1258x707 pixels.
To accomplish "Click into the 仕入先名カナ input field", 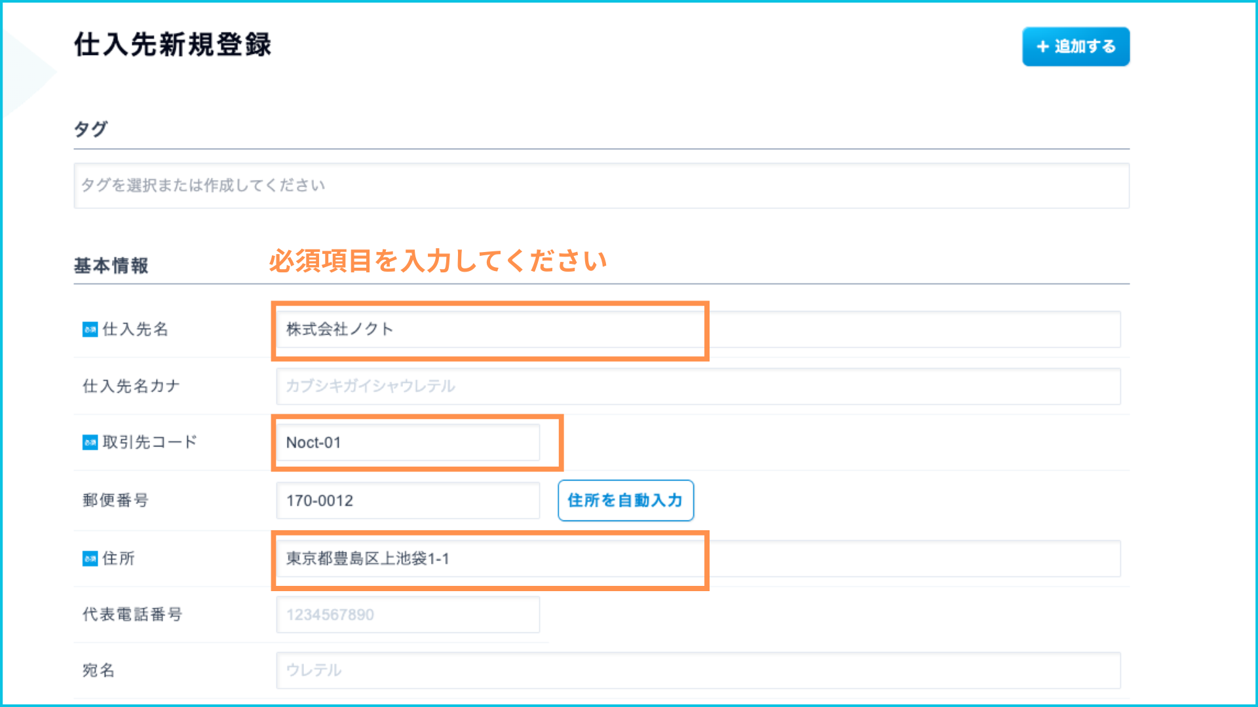I will tap(698, 386).
